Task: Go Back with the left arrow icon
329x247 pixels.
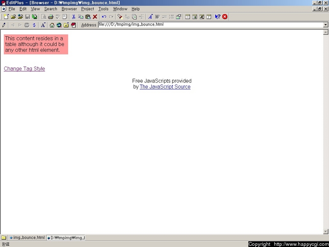Action: (x=13, y=25)
